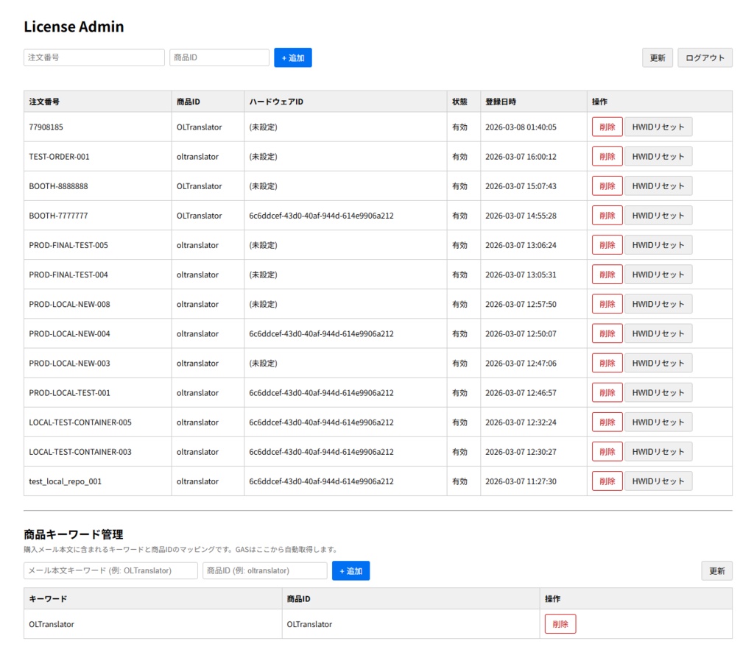This screenshot has width=754, height=669.
Task: Reset HWID for BOOTH-7777777
Action: coord(658,216)
